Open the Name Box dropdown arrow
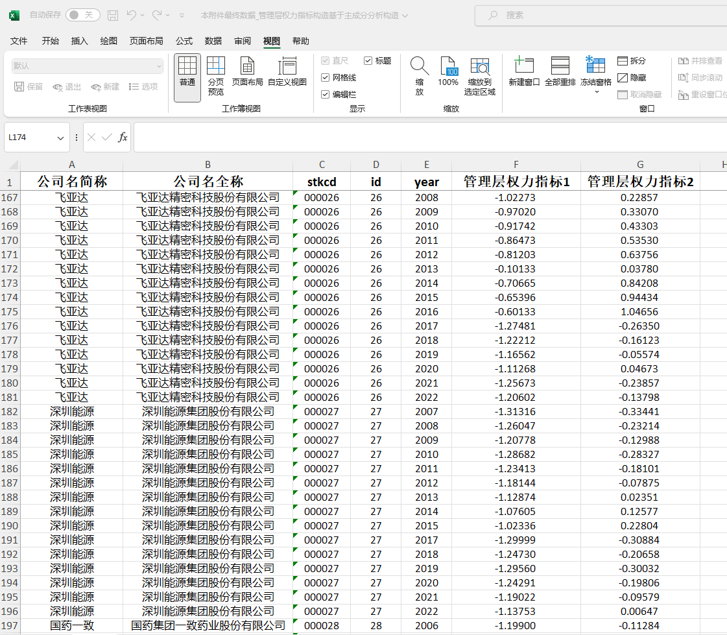This screenshot has height=635, width=727. 60,138
